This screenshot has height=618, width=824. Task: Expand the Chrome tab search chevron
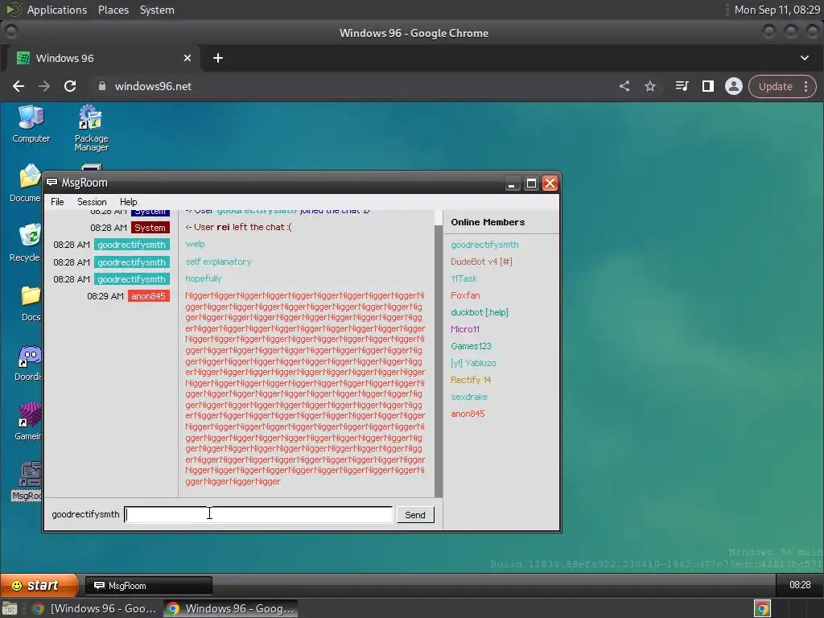[x=805, y=58]
